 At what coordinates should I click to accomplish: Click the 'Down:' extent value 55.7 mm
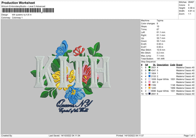click(x=161, y=41)
